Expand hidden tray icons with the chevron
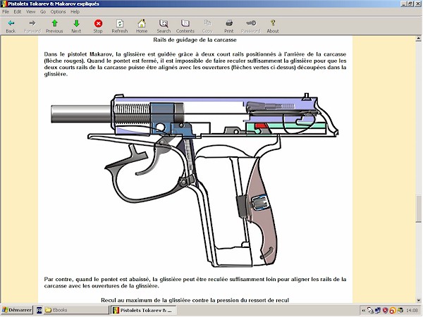 coord(363,310)
